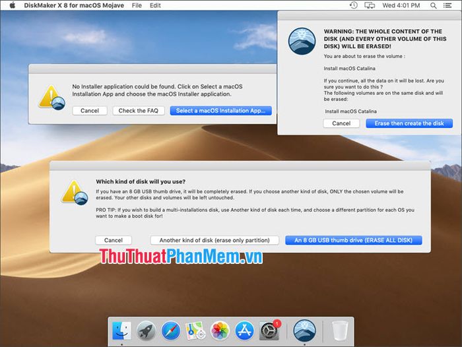Viewport: 462px width, 347px height.
Task: Choose Another kind of disk (erase only partition)
Action: 214,240
